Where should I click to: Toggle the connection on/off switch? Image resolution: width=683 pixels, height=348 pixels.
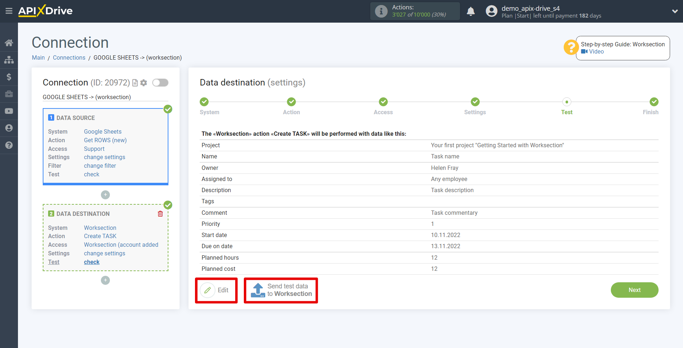tap(160, 83)
